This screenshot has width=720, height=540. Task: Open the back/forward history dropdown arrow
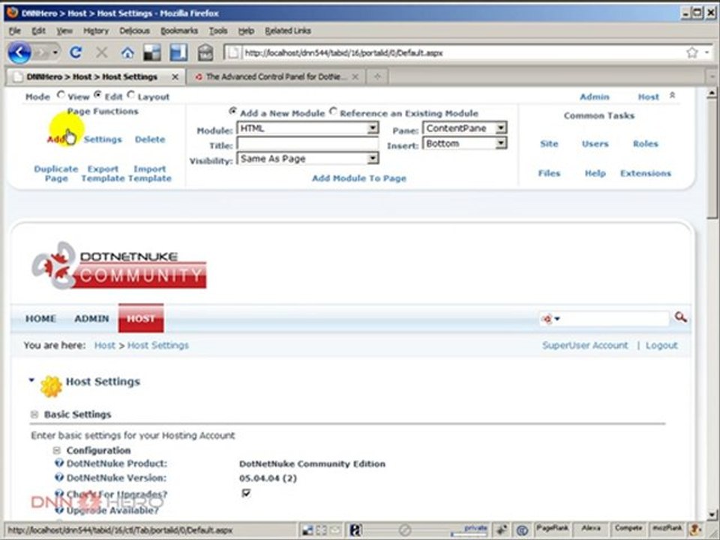[55, 52]
